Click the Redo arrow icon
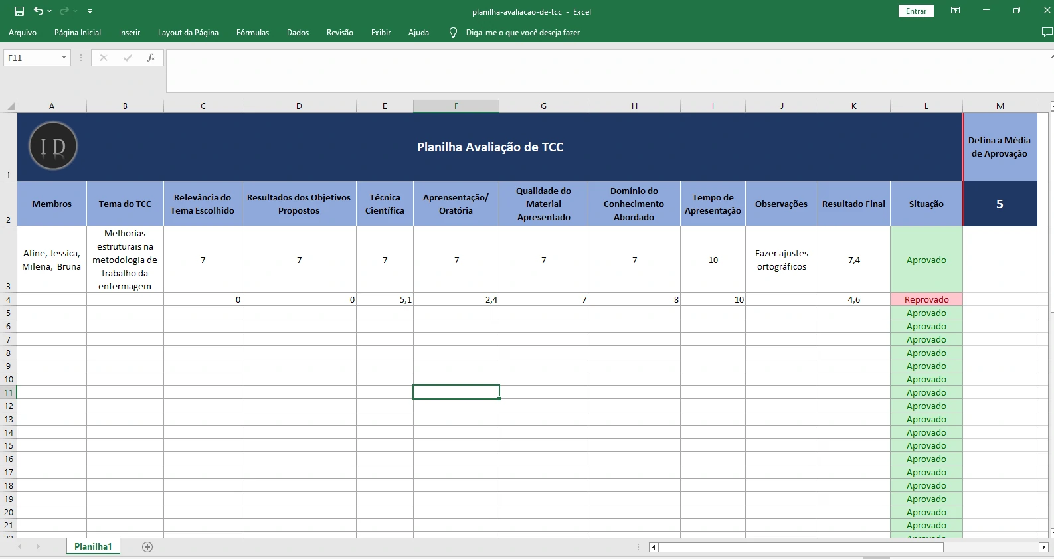 point(64,11)
